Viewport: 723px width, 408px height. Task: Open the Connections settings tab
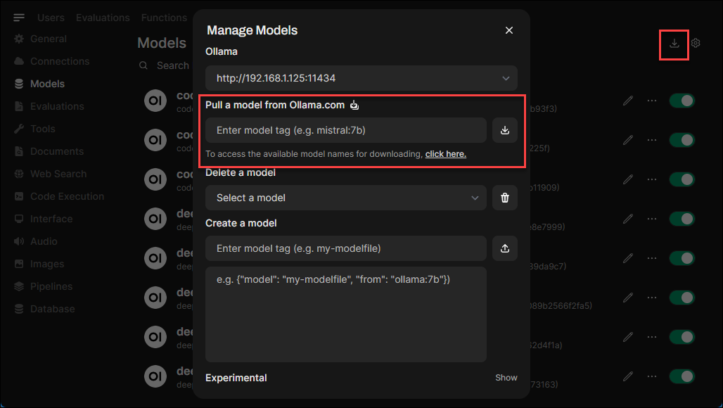tap(60, 61)
